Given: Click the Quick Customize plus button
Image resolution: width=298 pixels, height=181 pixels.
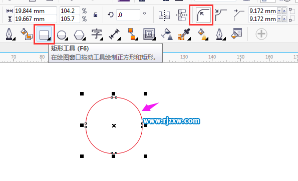Looking at the screenshot, I should pos(261,34).
